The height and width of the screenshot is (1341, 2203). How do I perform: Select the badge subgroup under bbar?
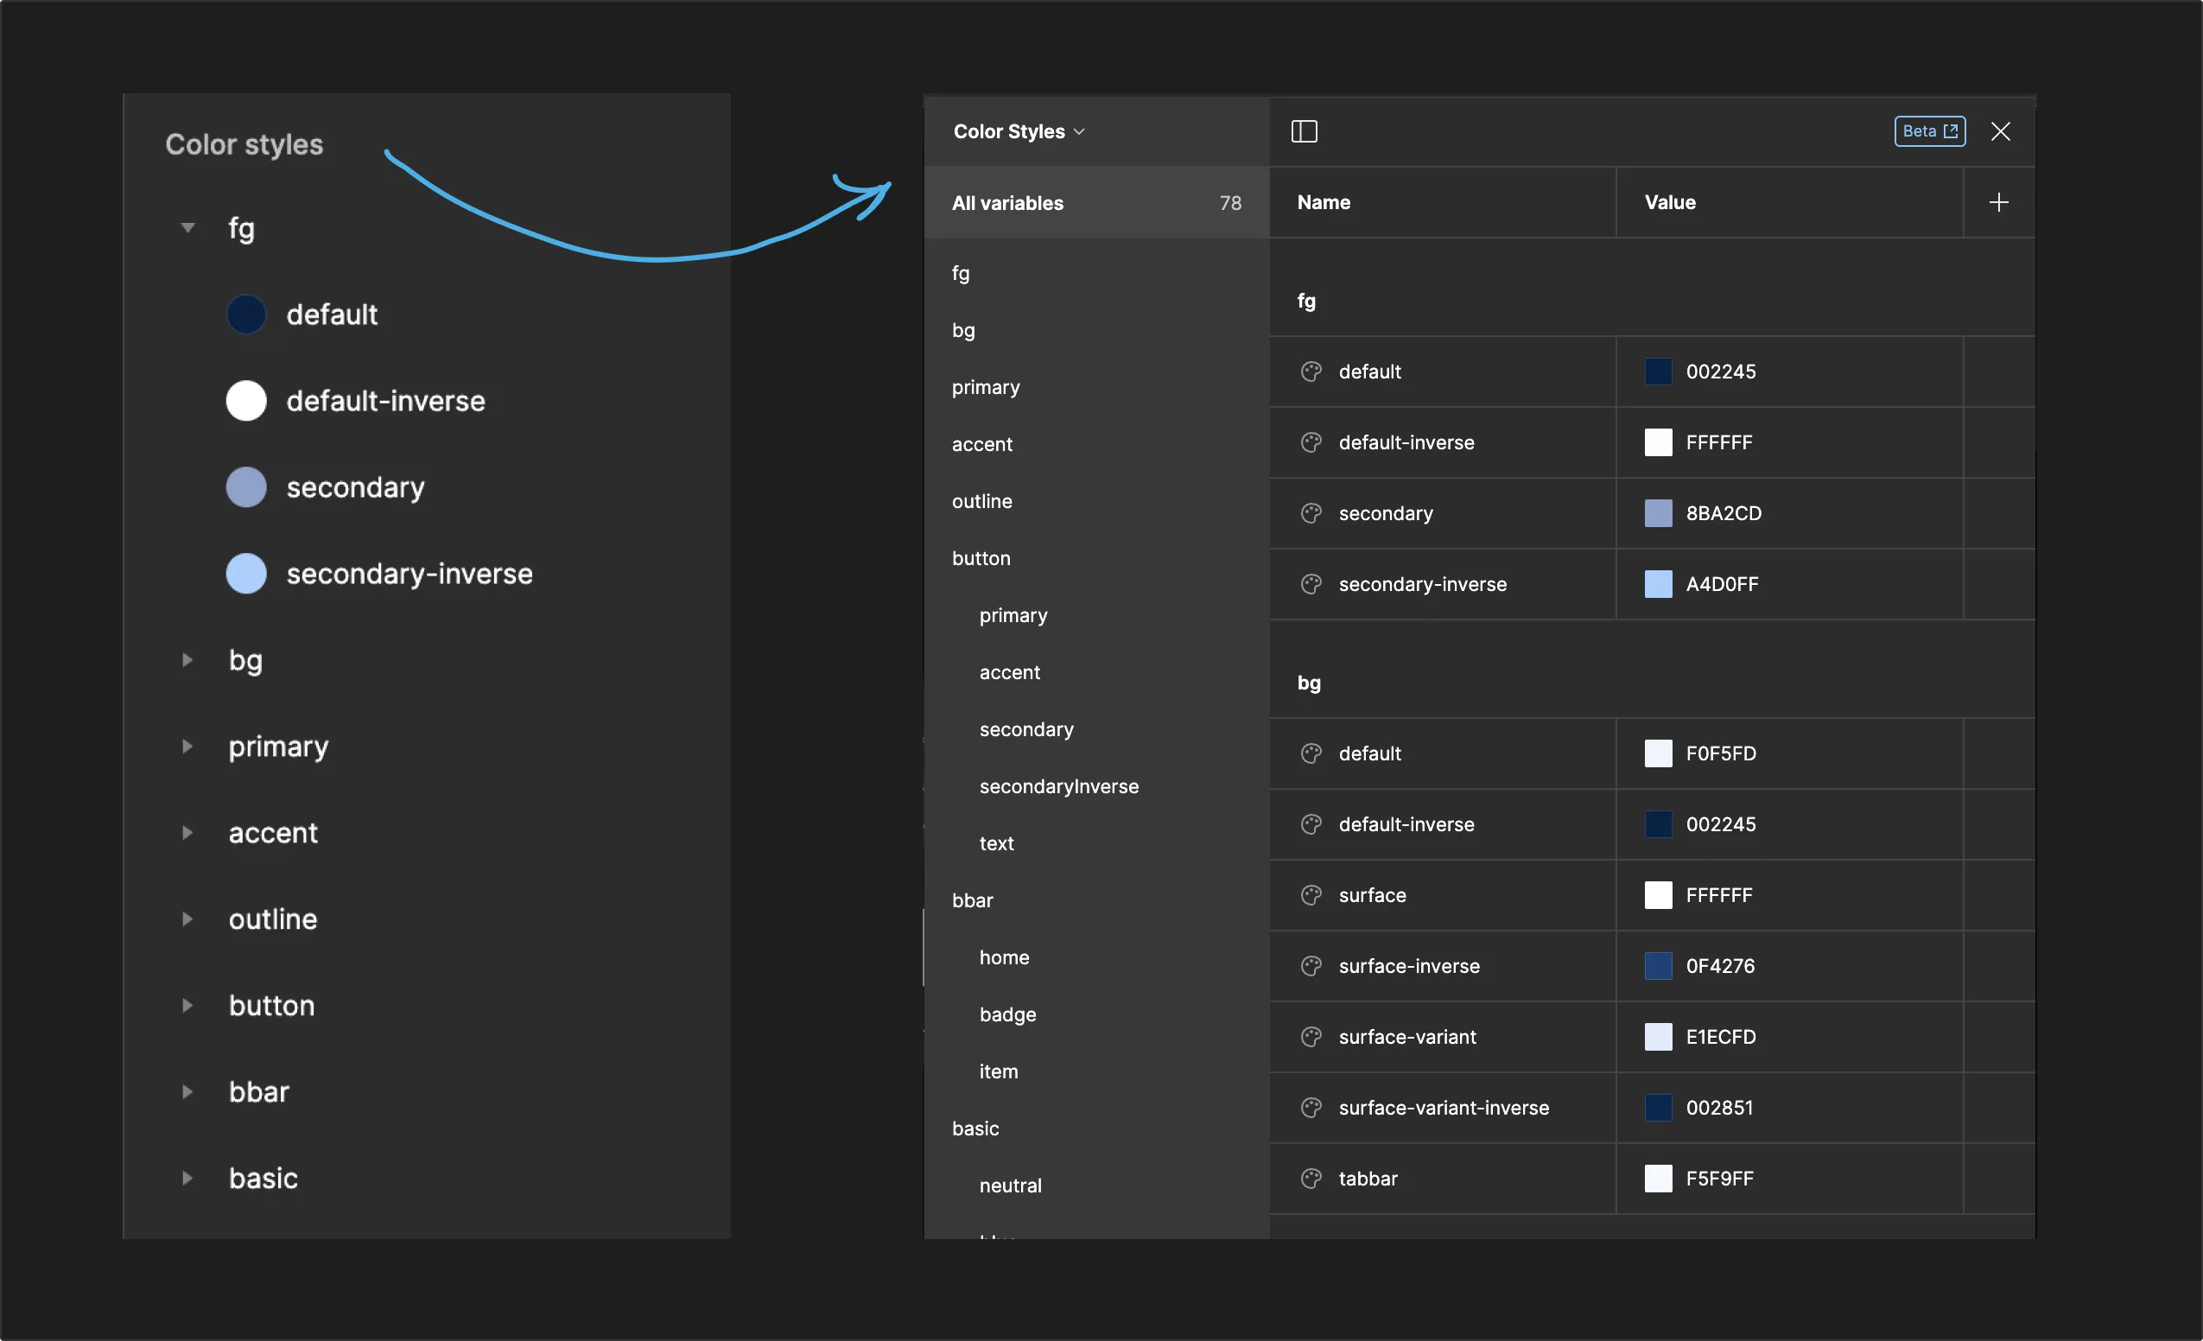pyautogui.click(x=1007, y=1014)
